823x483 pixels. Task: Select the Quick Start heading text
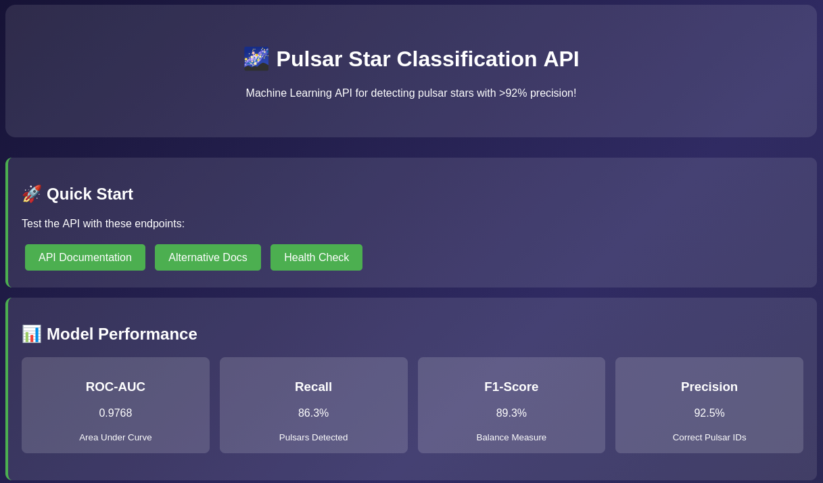coord(90,194)
